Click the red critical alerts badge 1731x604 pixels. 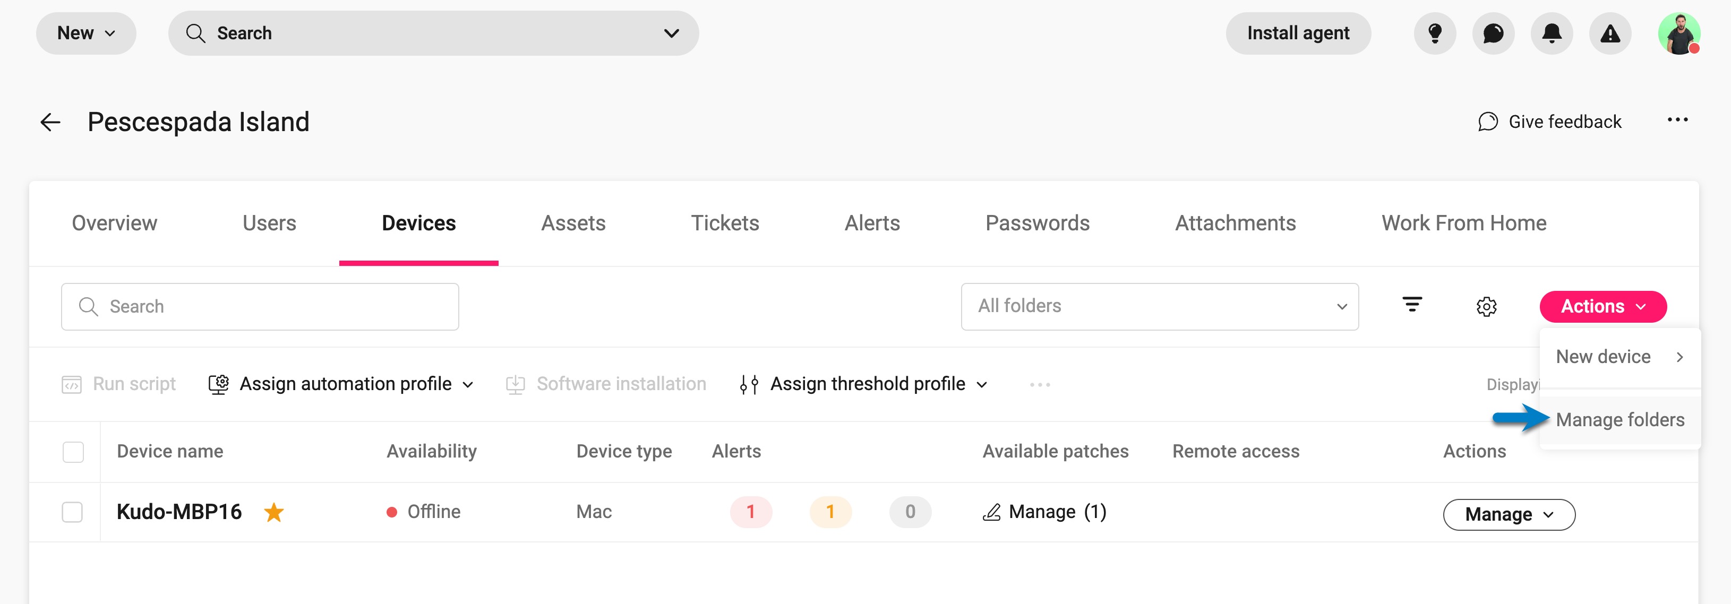[x=751, y=512]
